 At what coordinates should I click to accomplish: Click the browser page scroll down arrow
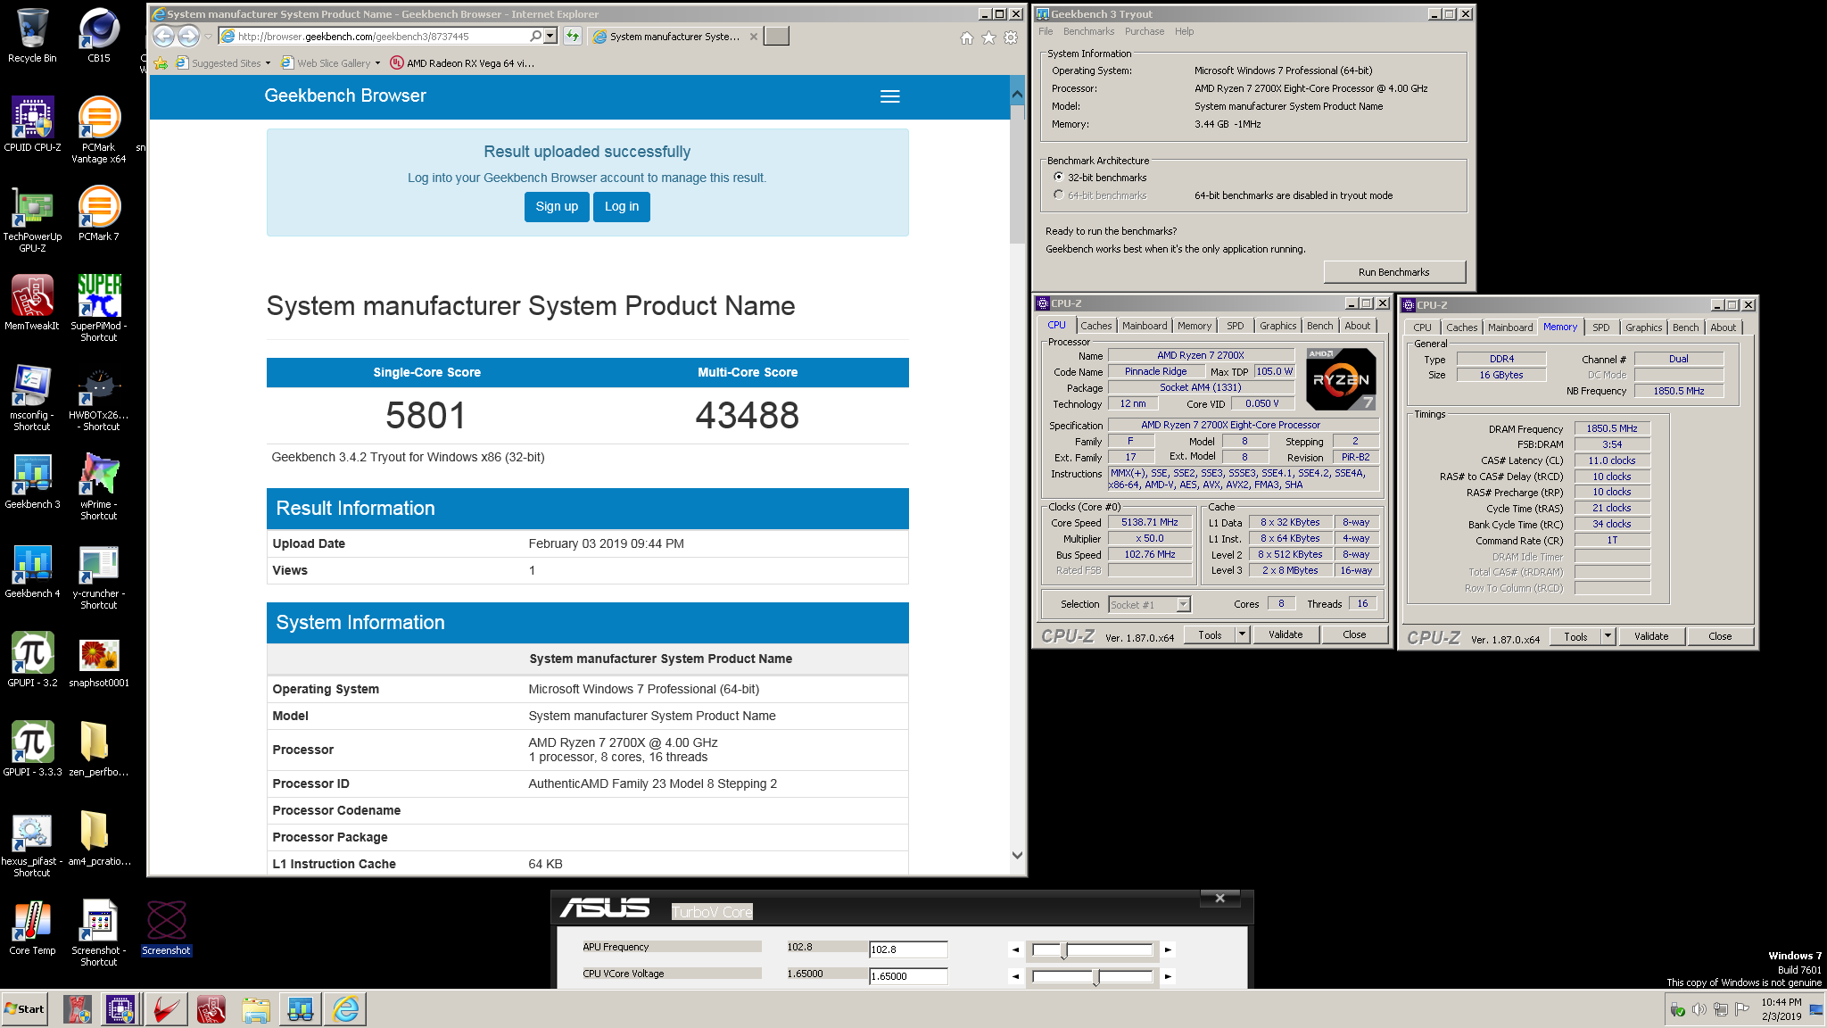[x=1017, y=855]
